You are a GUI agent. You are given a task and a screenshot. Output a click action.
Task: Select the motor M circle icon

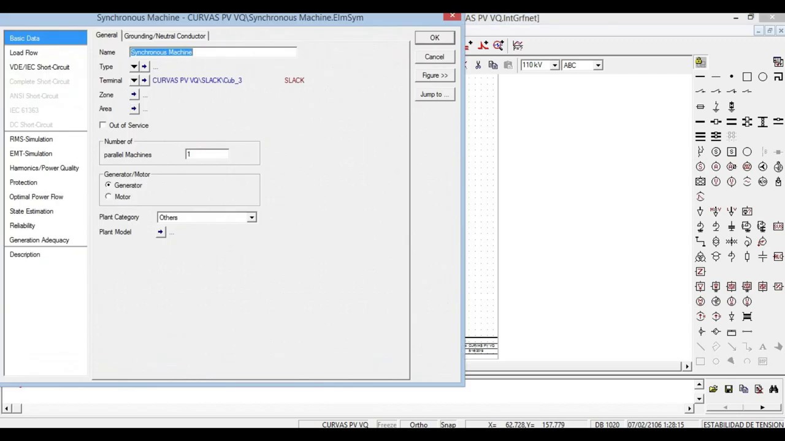pos(700,301)
